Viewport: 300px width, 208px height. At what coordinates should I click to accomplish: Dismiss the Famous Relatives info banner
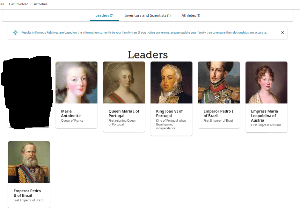283,33
